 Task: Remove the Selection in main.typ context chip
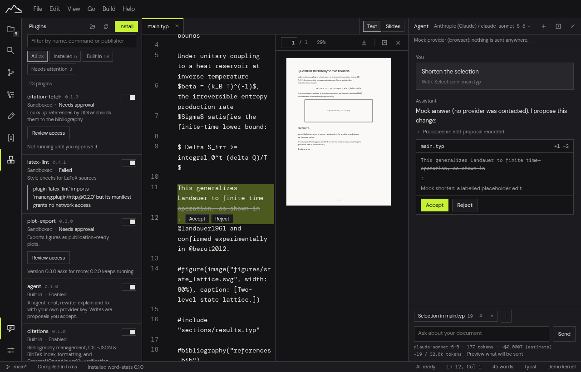492,316
